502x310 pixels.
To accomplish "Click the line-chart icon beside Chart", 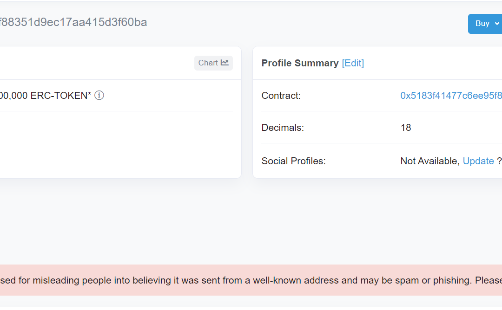I will click(225, 63).
